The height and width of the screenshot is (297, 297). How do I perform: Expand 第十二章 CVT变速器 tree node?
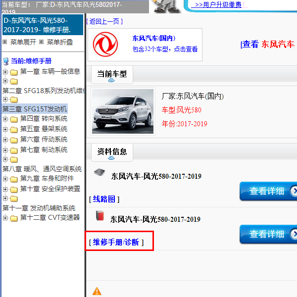[x=5, y=218]
